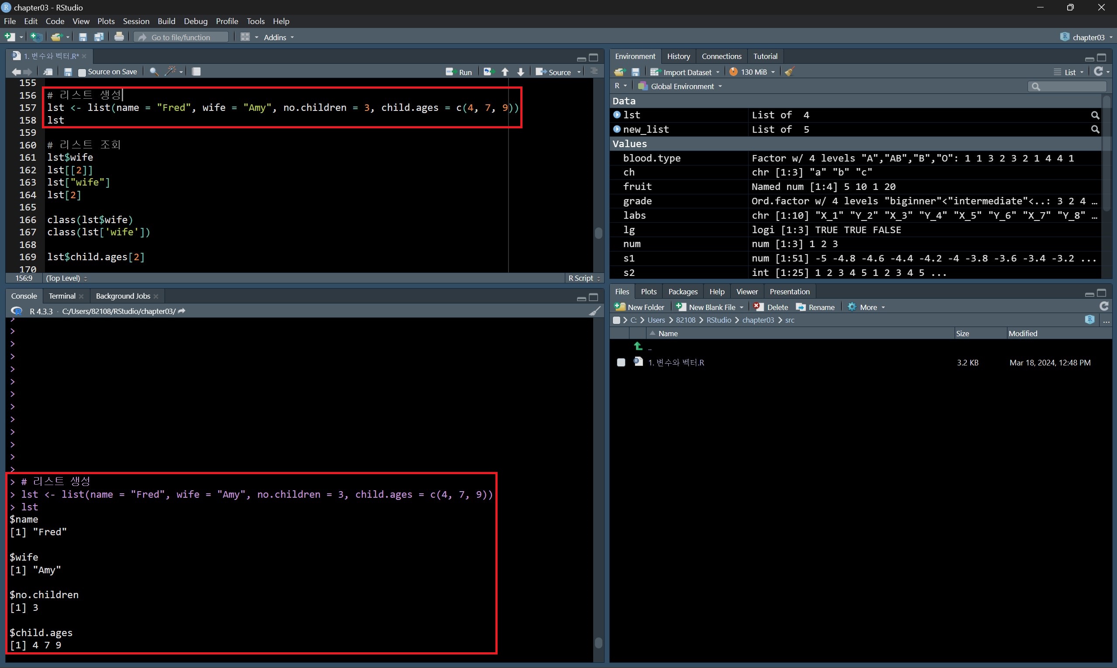Click the compile report notebook icon
Viewport: 1117px width, 668px height.
point(196,72)
